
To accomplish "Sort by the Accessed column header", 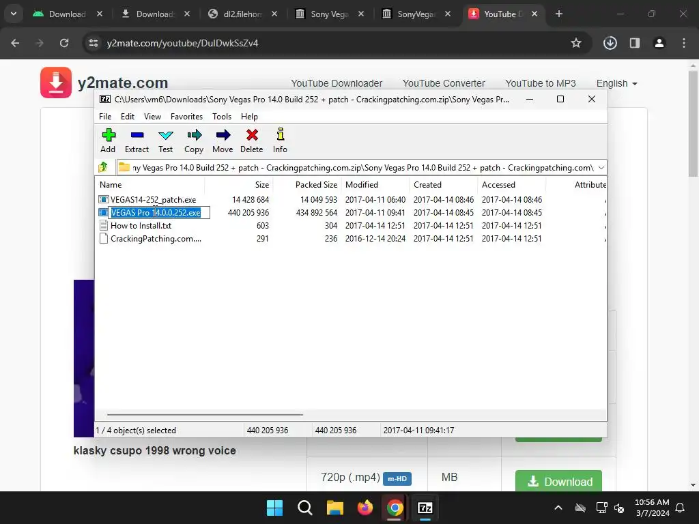I will pyautogui.click(x=512, y=184).
